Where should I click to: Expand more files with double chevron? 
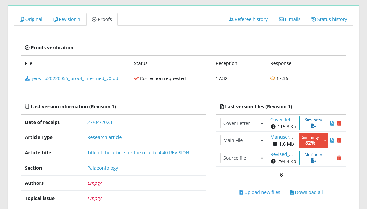(281, 175)
